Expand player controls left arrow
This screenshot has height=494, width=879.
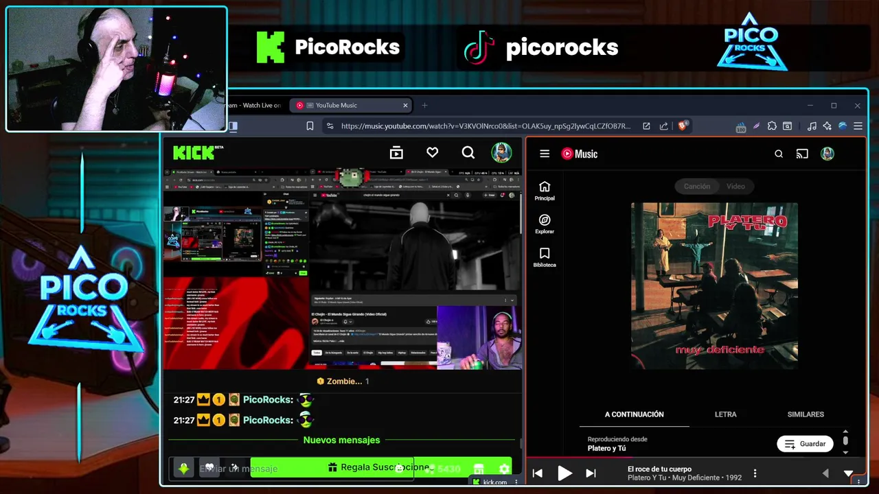tap(825, 473)
